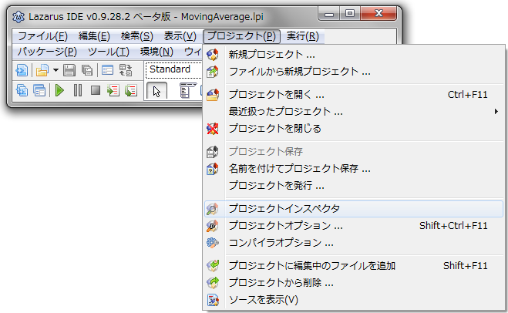Choose プロジェクトインスペクタ menu entry
The image size is (508, 313).
[x=354, y=209]
